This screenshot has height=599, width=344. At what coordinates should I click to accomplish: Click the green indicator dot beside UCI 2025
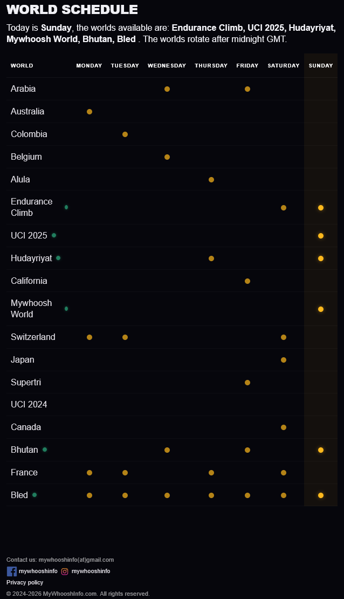[54, 235]
